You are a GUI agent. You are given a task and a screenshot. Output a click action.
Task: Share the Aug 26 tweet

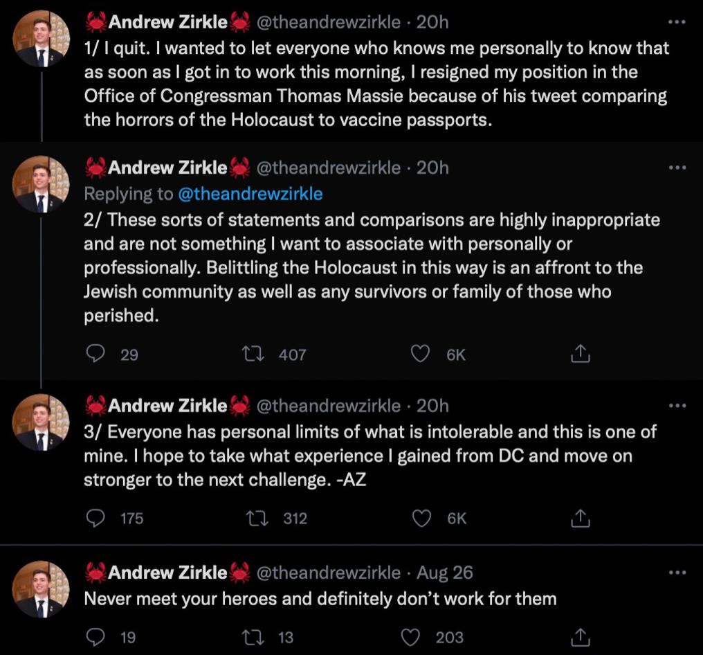(580, 636)
